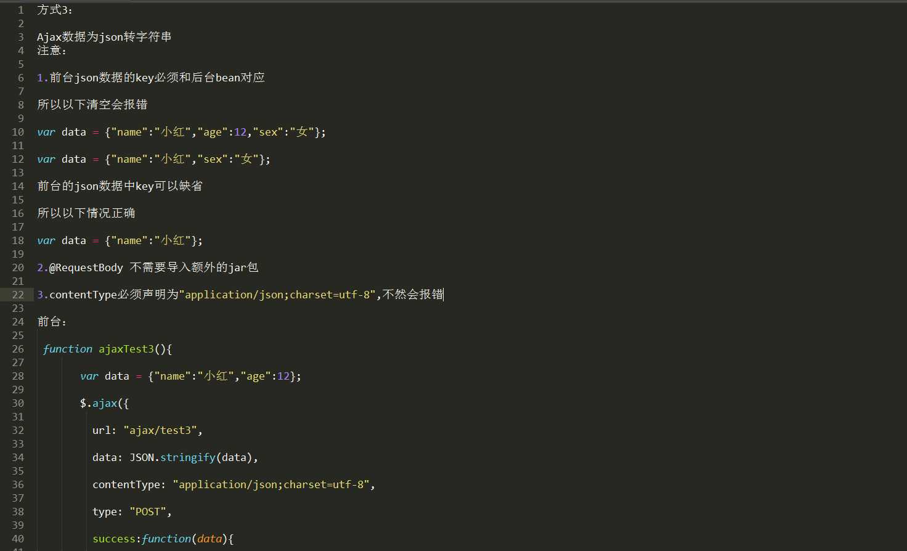Viewport: 907px width, 551px height.
Task: Place the cursor in the line starting "3.contentType必须声明为"
Action: (240, 295)
